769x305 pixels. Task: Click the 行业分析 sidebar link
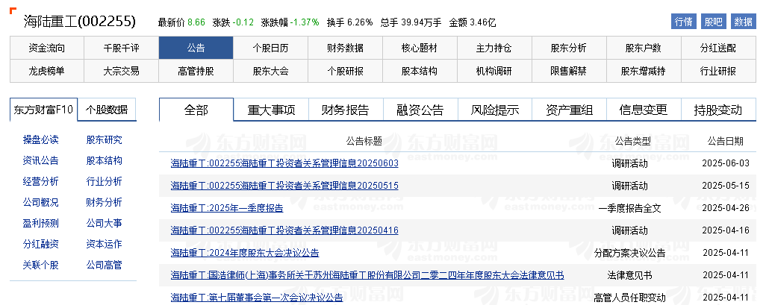click(x=104, y=182)
